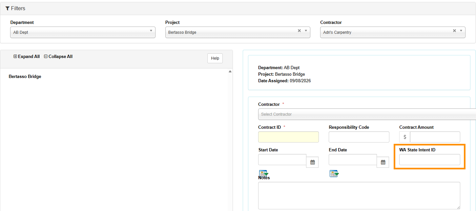This screenshot has width=476, height=211.
Task: Click the Responsibility Code field
Action: (359, 137)
